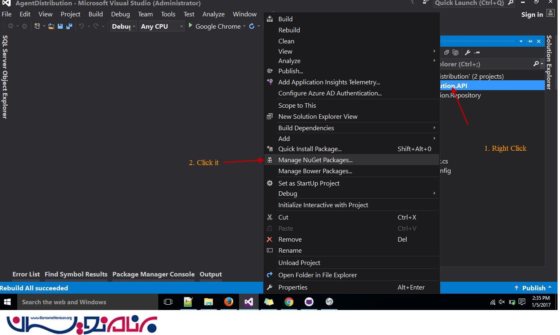Image resolution: width=560 pixels, height=335 pixels.
Task: Click the New Project toolbar icon
Action: point(37,26)
